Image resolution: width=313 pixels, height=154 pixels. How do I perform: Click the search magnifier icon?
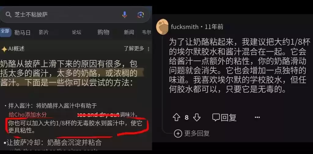pyautogui.click(x=8, y=15)
